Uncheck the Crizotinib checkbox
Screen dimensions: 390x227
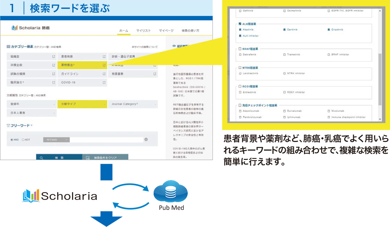click(329, 30)
